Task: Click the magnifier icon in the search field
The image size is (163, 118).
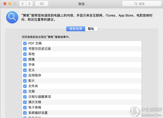Action: click(136, 4)
